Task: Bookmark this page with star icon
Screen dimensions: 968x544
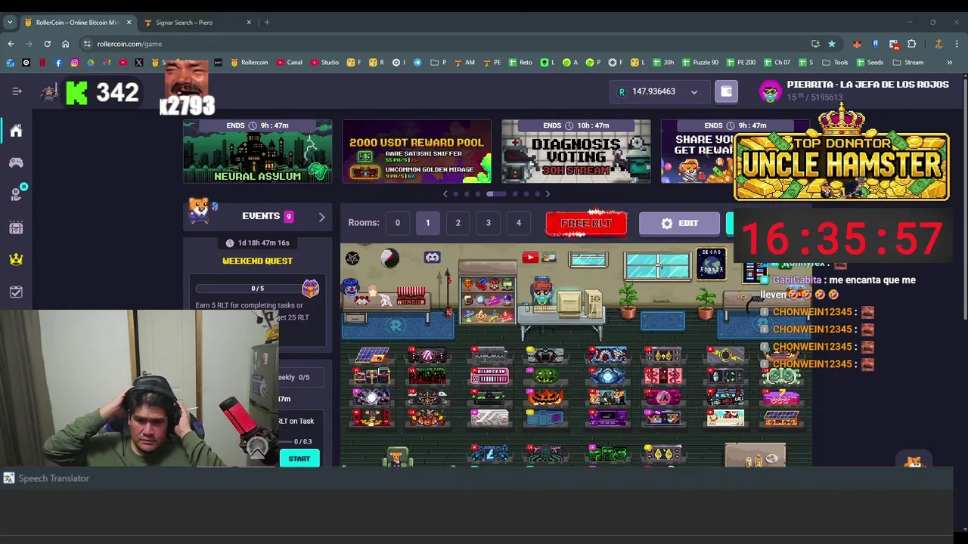Action: (832, 44)
